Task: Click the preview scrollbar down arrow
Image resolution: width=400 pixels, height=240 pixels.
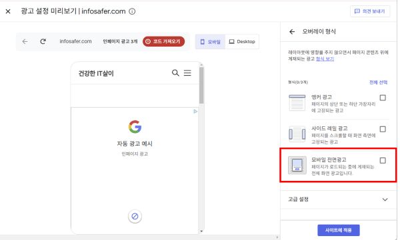Action: point(201,231)
